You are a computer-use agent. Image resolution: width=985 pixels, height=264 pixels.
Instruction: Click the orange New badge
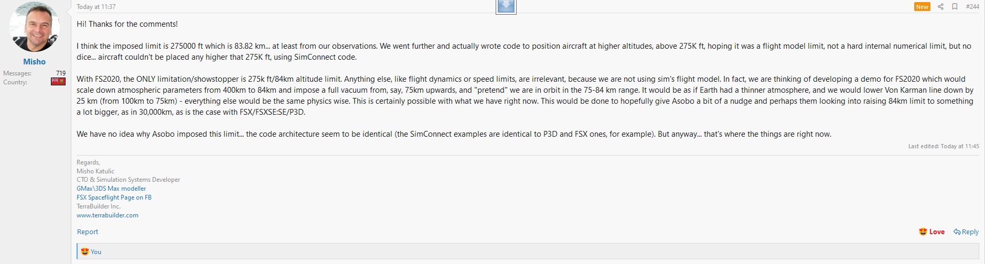pos(922,7)
